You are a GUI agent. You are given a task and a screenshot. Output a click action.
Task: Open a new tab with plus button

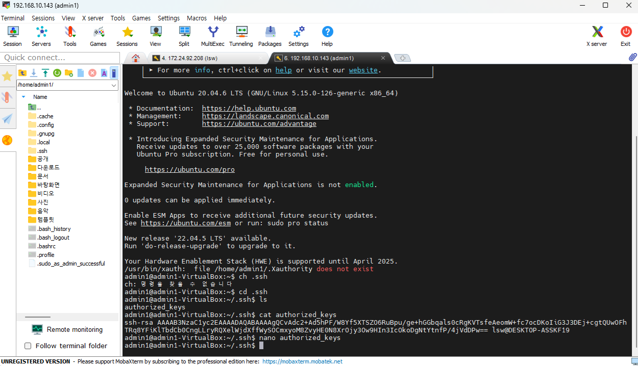(403, 58)
